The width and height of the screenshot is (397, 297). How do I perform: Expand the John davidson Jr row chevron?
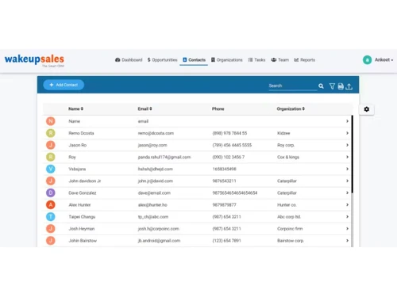(x=347, y=181)
